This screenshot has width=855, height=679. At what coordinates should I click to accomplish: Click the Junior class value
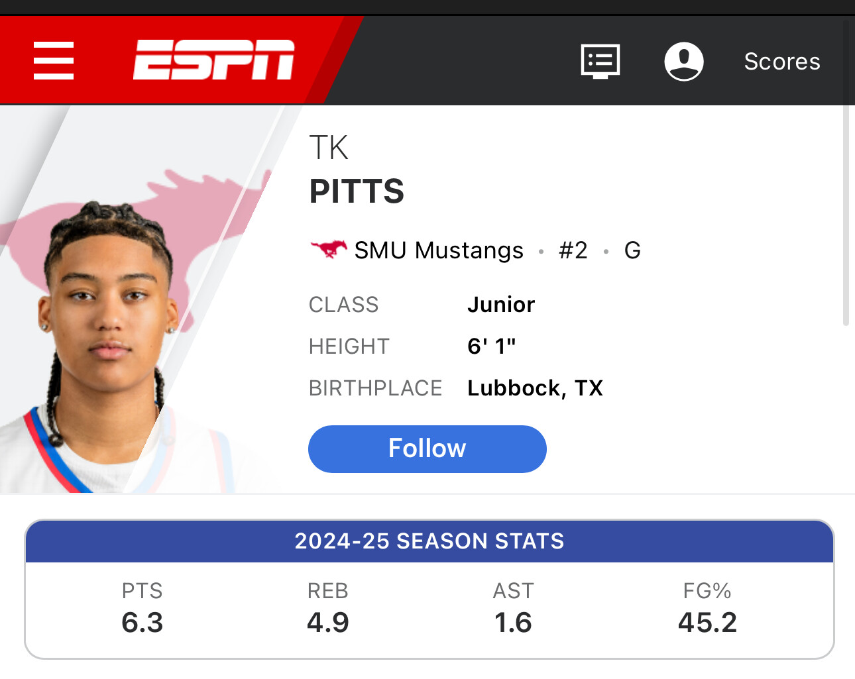tap(501, 305)
